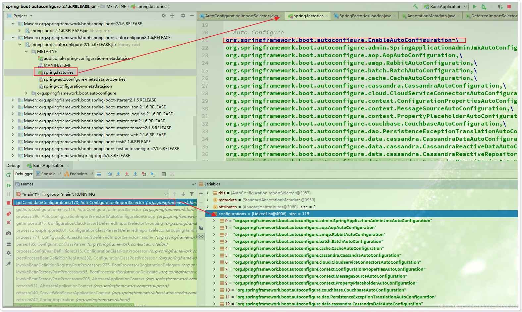Open debug settings gear in sidebar
522x312 pixels.
coord(9,253)
